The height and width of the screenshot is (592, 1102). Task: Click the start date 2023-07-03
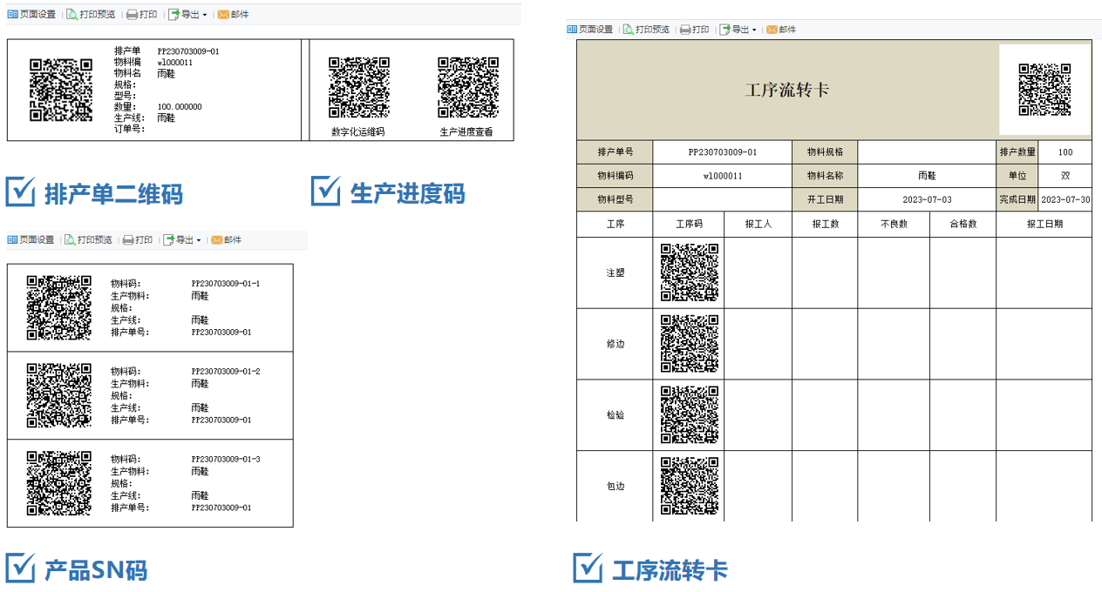pos(927,199)
